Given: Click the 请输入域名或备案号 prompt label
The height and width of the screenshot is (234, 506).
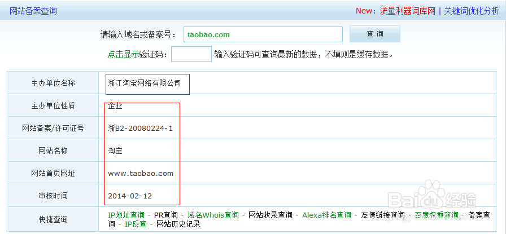Looking at the screenshot, I should 138,34.
